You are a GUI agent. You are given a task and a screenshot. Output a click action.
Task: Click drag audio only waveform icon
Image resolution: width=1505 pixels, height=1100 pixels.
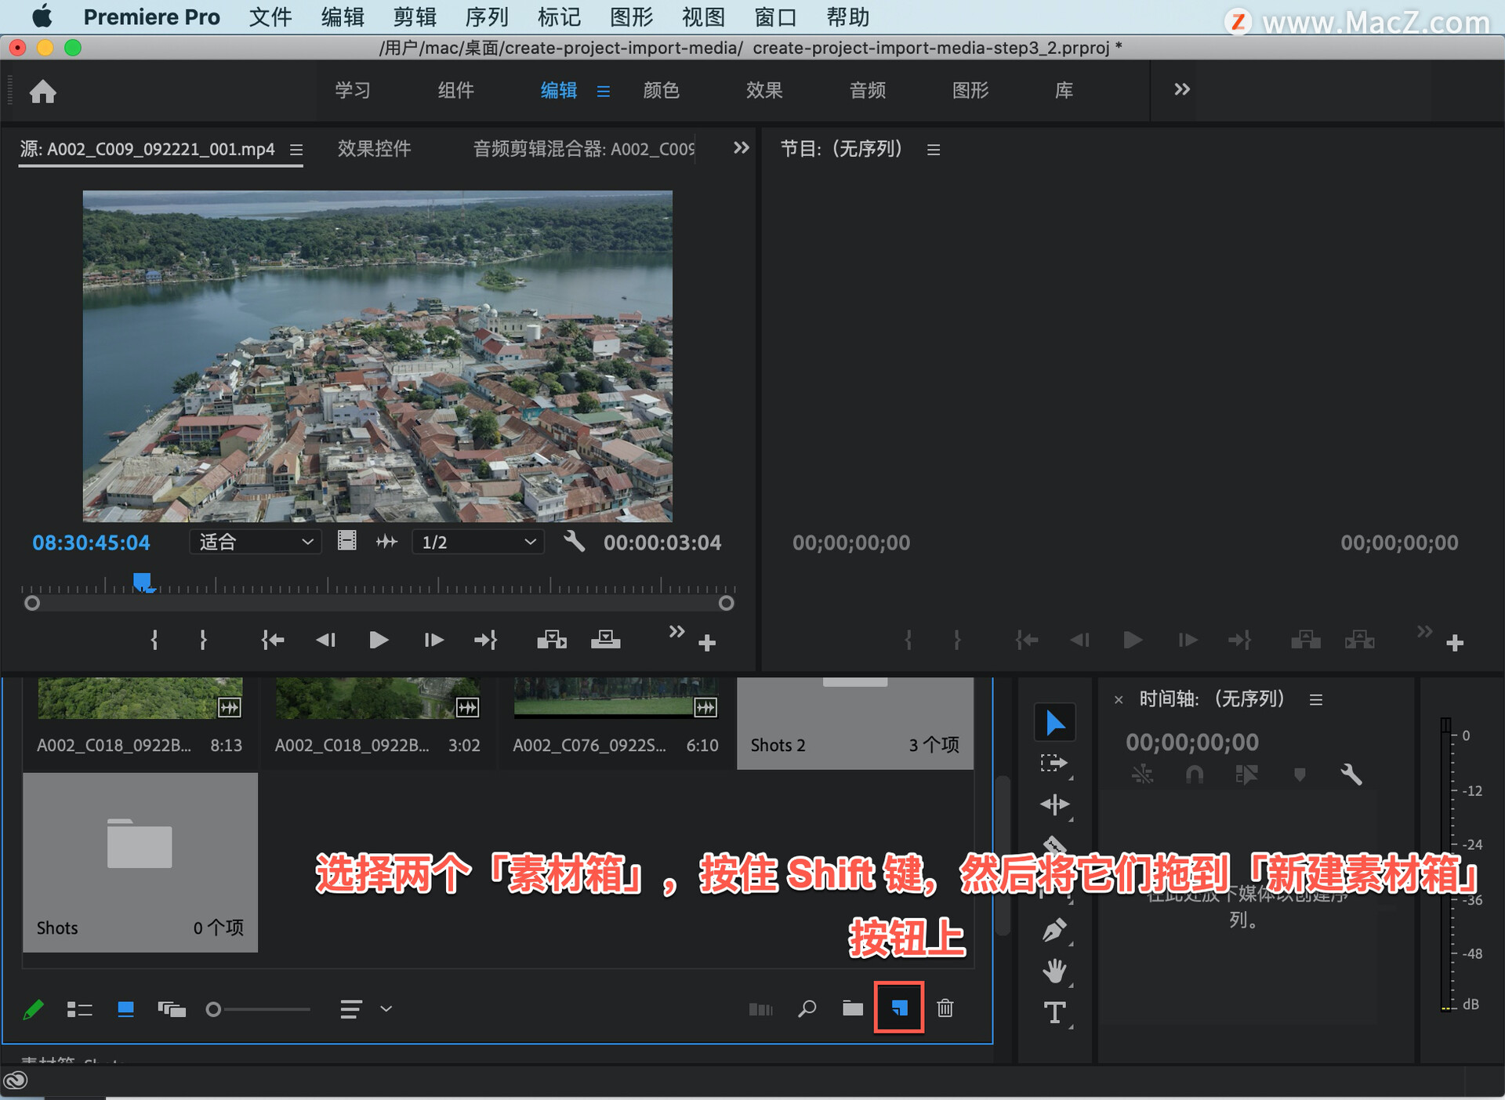click(386, 541)
